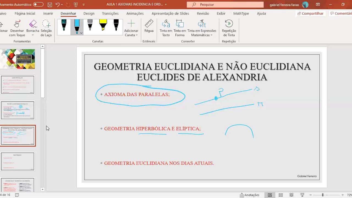This screenshot has height=198, width=352.
Task: Open the undo history dropdown arrow
Action: coord(62,5)
